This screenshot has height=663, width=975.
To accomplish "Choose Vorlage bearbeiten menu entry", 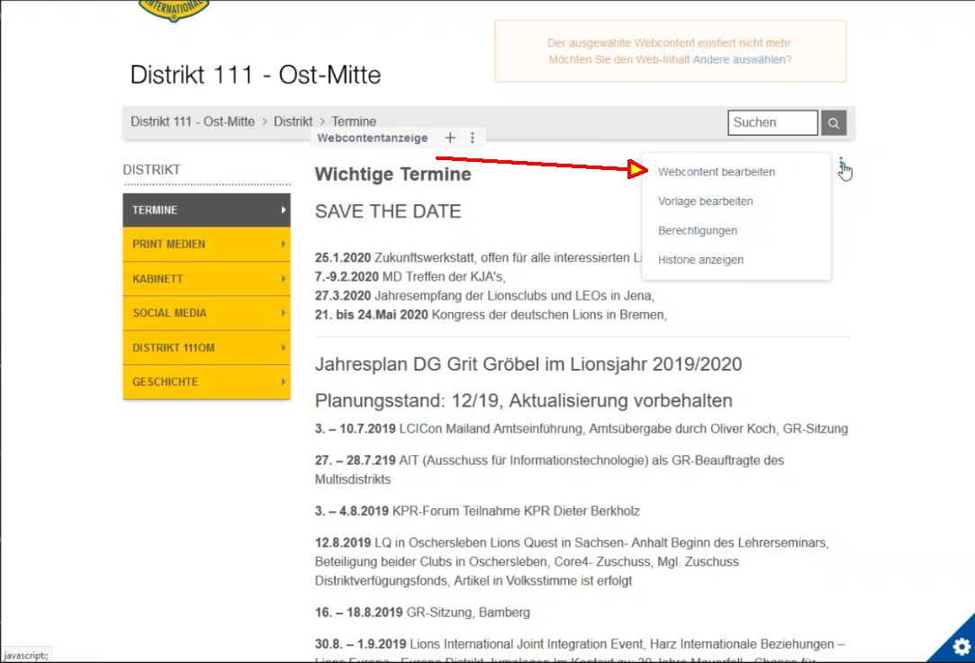I will [705, 202].
